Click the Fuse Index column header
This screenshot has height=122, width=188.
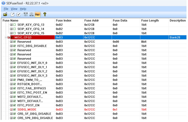tap(64, 21)
